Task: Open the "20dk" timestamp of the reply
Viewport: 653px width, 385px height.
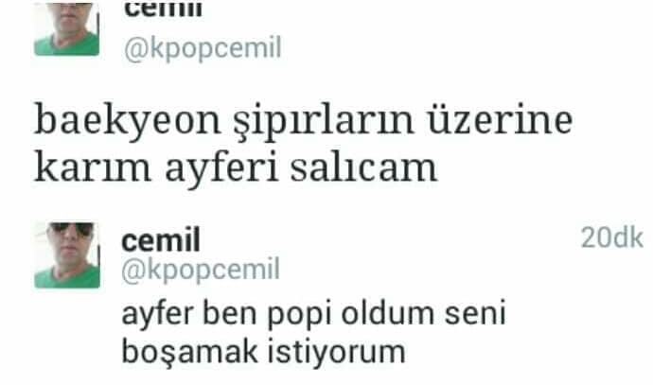Action: [611, 238]
